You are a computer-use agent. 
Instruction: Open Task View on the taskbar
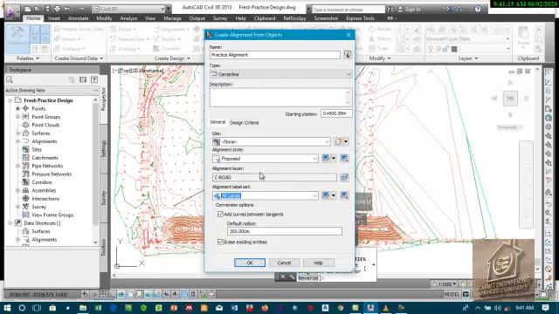tap(37, 308)
